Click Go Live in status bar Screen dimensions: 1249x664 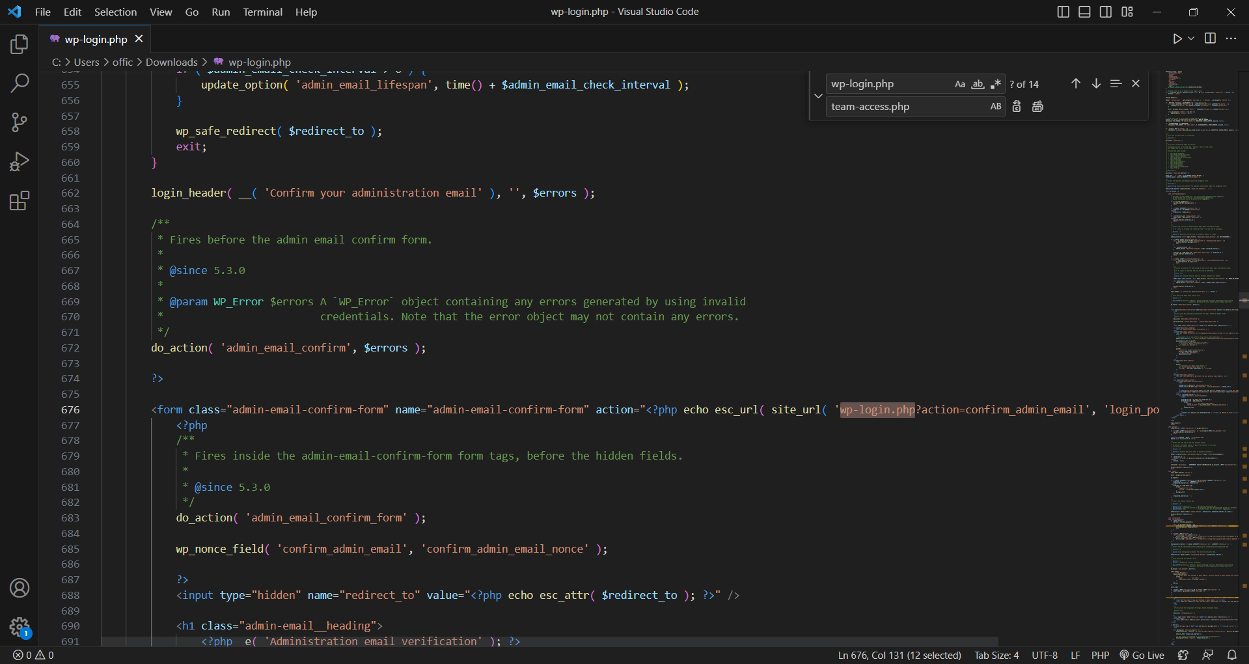pyautogui.click(x=1142, y=655)
